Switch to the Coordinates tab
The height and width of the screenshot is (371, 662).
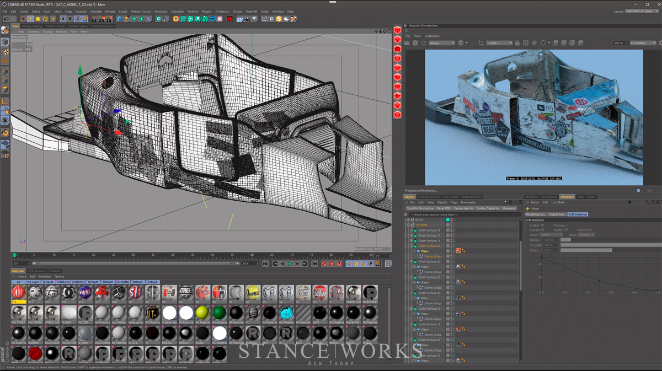pyautogui.click(x=549, y=197)
